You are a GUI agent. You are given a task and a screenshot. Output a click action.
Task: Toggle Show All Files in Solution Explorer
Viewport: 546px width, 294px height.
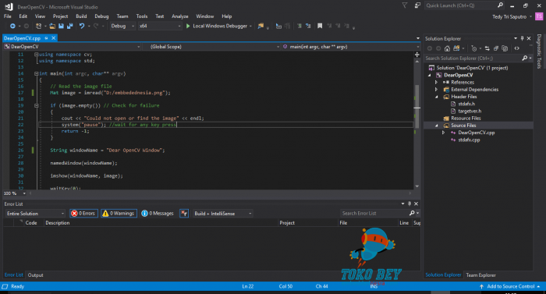(x=505, y=48)
